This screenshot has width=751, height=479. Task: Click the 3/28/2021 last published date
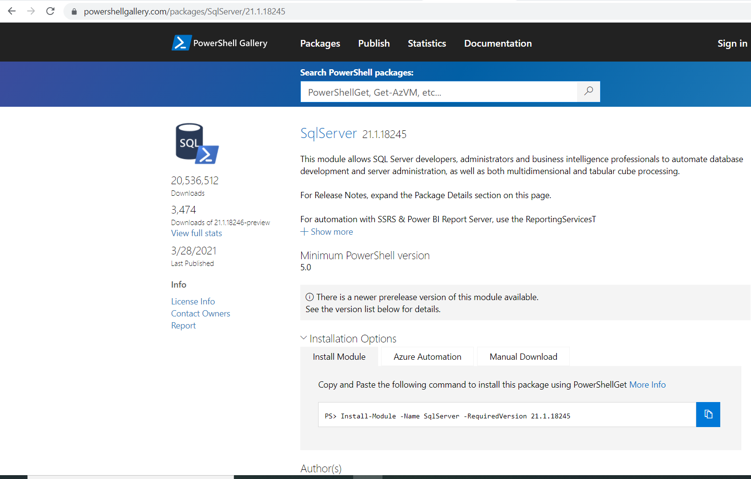click(x=194, y=251)
